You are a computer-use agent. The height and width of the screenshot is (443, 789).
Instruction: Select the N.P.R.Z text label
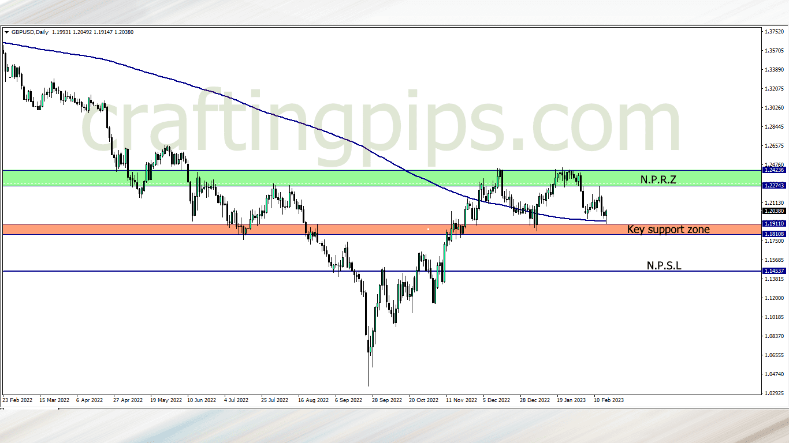tap(658, 179)
